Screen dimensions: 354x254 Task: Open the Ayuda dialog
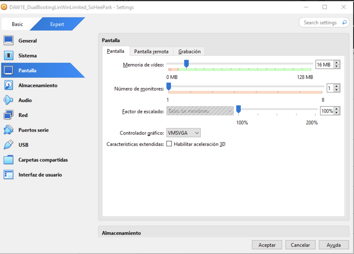tap(334, 245)
